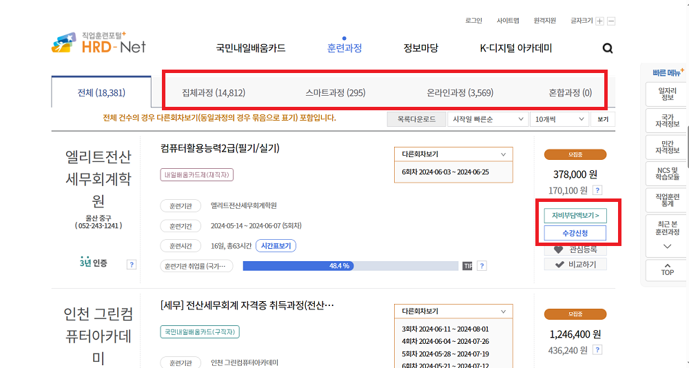Screen dimensions: 689x368
Task: Click 보기 button
Action: pyautogui.click(x=603, y=119)
